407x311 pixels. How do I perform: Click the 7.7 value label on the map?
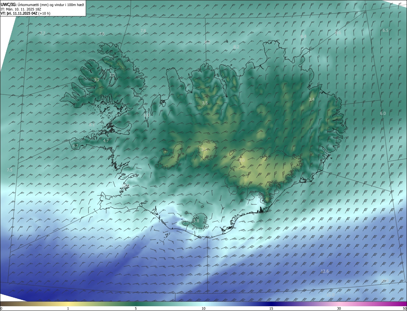coord(43,33)
